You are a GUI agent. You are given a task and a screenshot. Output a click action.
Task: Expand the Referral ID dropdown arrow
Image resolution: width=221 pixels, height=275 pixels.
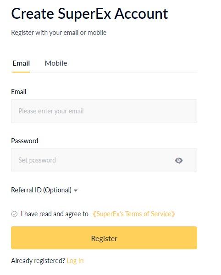(76, 190)
